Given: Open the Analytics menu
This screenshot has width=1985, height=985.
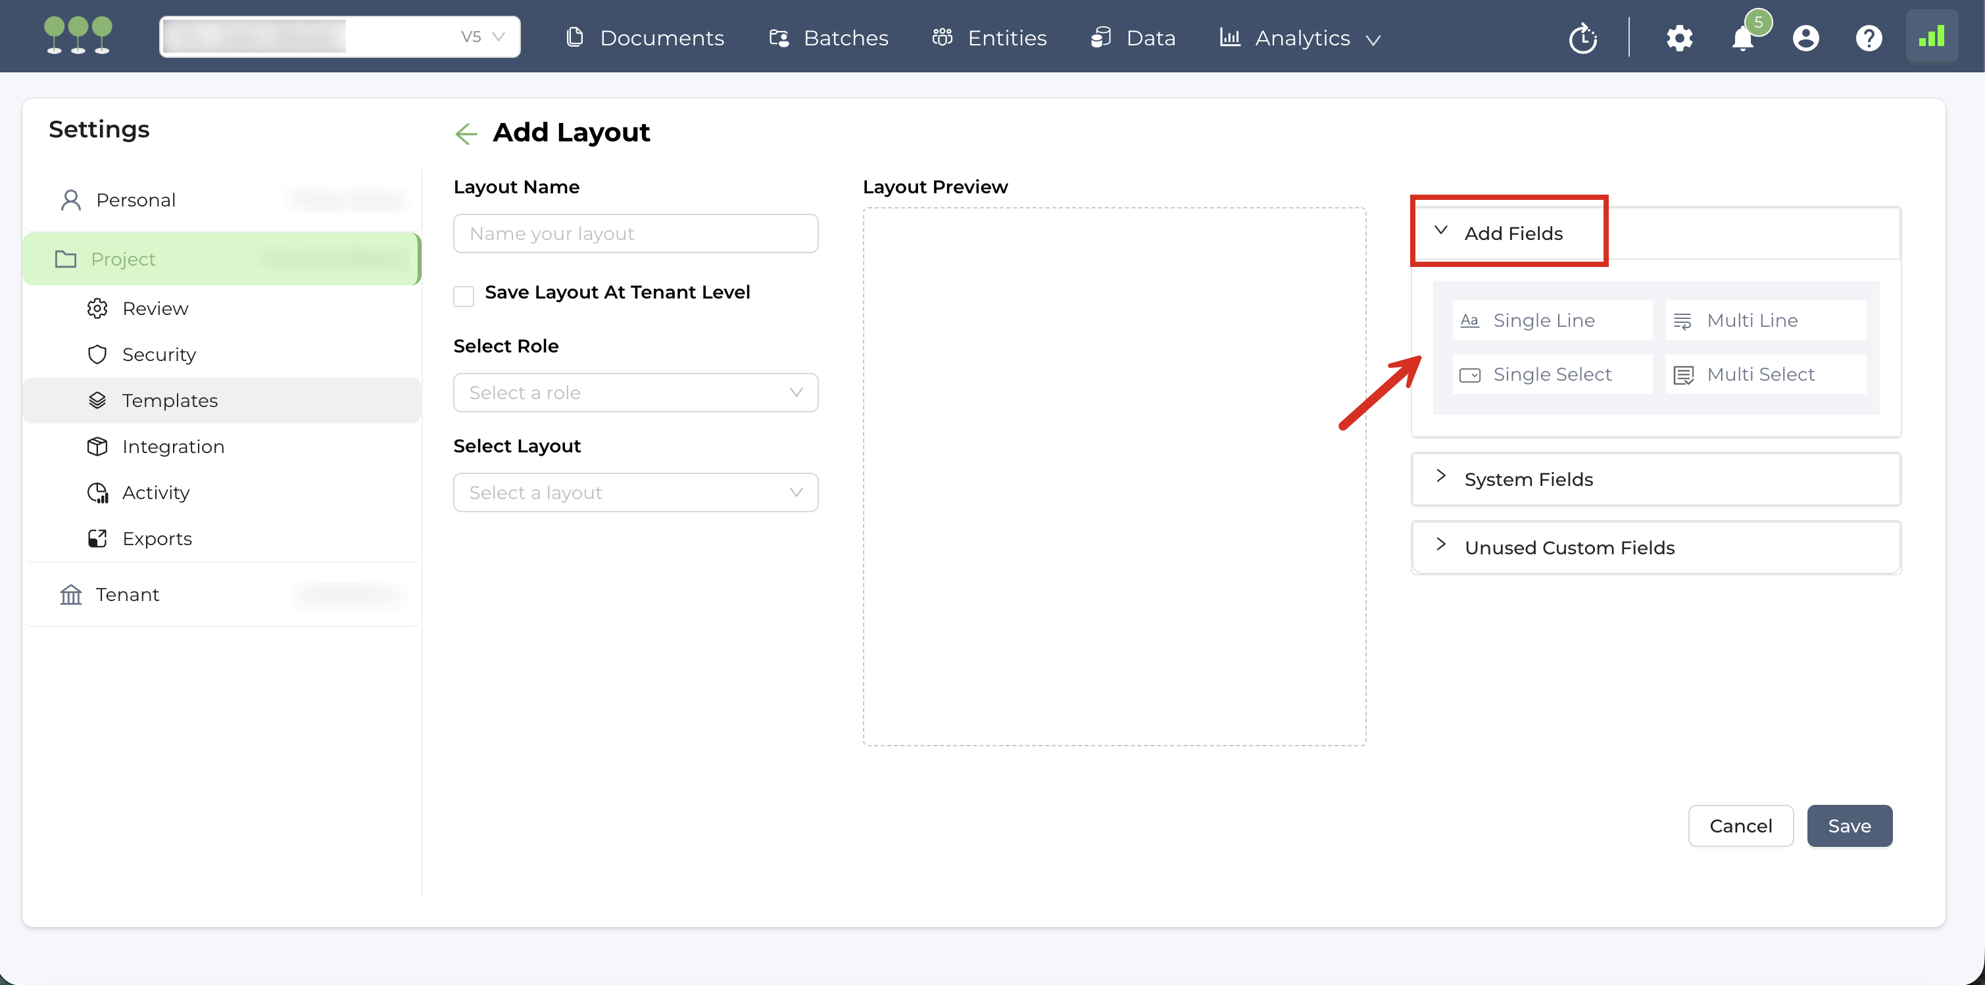Looking at the screenshot, I should [x=1301, y=37].
